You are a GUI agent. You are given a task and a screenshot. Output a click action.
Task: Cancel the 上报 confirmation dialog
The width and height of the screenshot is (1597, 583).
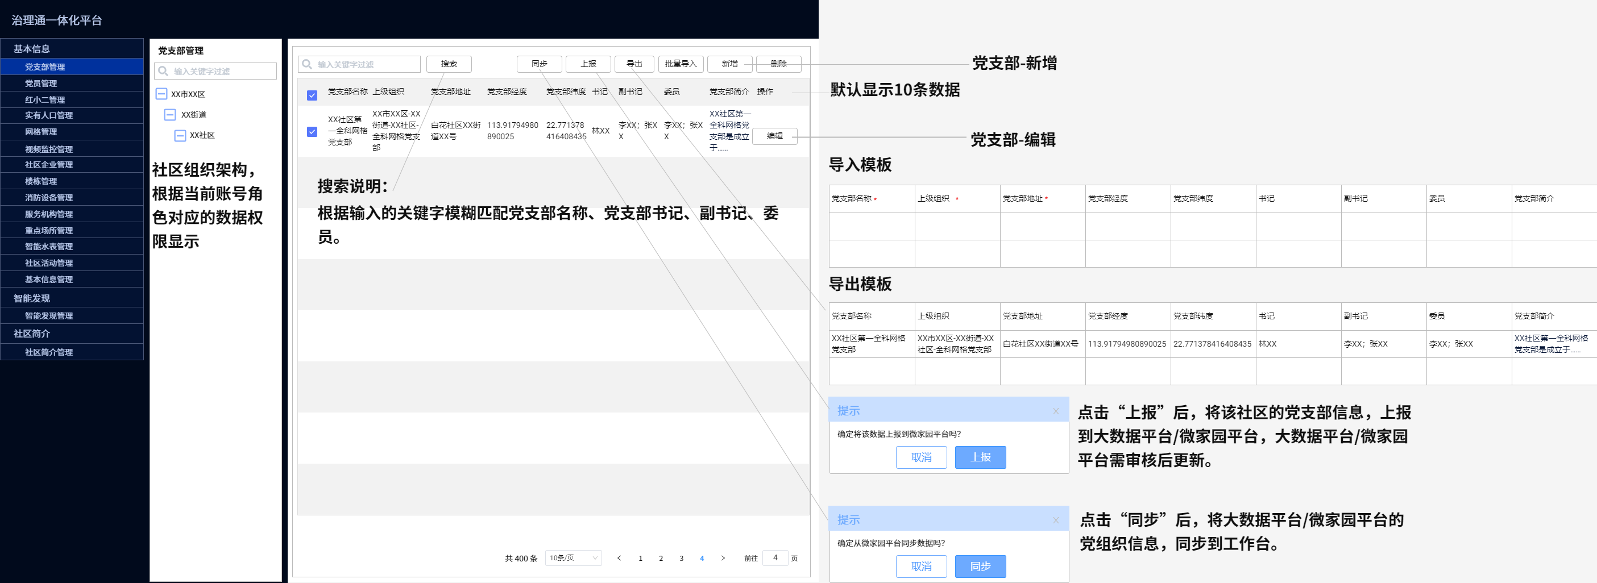pos(921,457)
